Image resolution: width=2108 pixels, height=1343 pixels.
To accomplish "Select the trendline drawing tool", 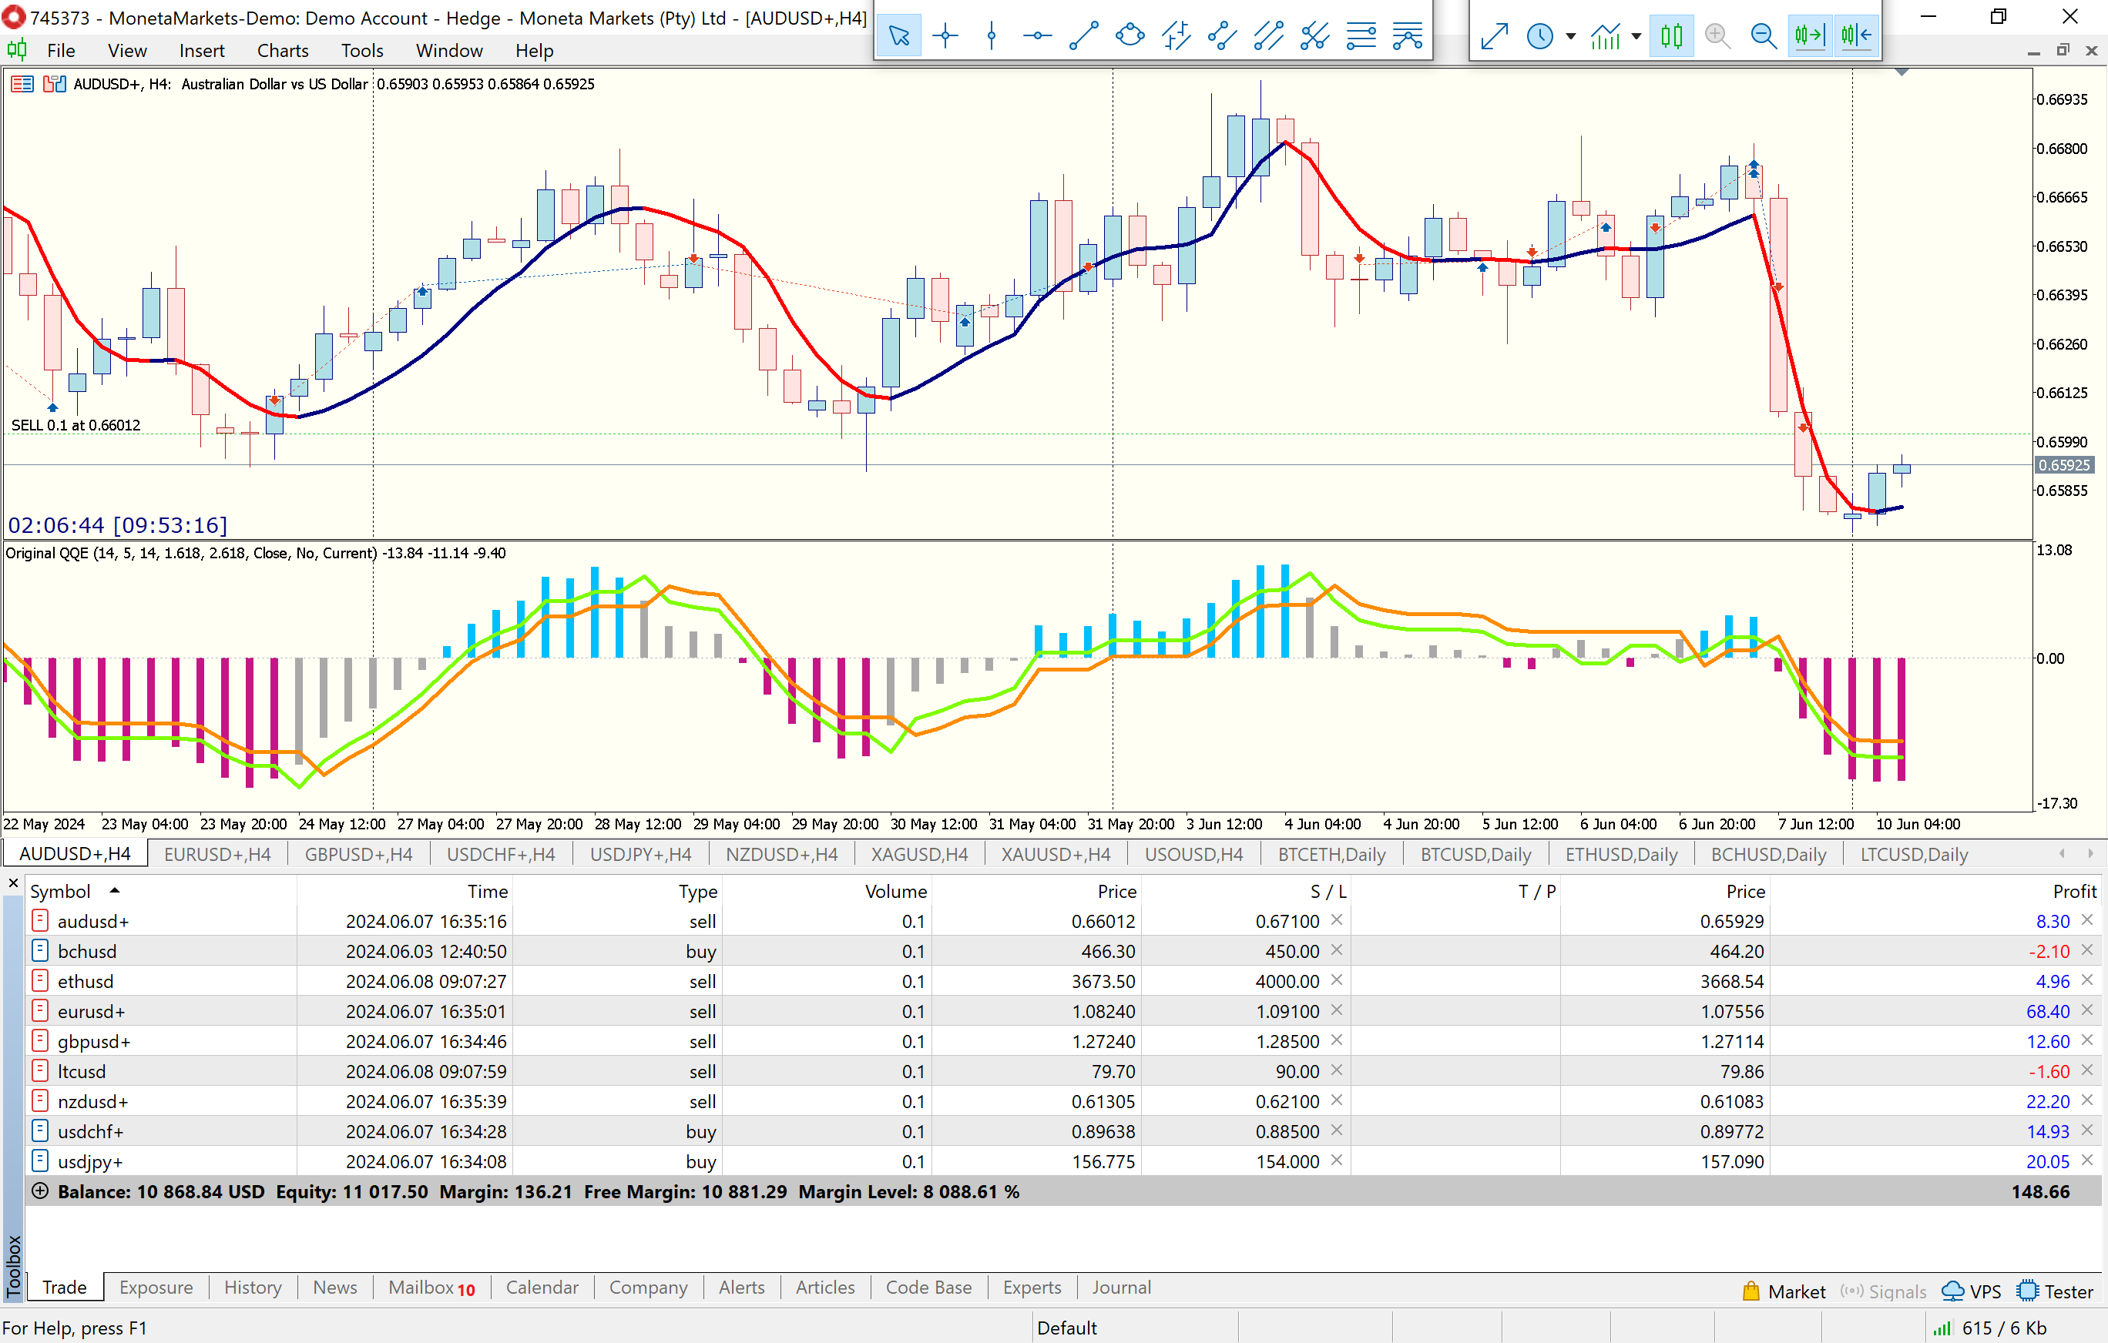I will tap(1083, 36).
